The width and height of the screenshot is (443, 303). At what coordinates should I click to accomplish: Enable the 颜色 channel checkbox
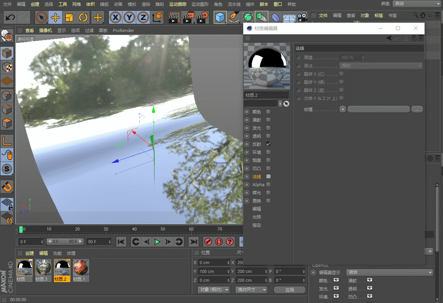pyautogui.click(x=268, y=112)
